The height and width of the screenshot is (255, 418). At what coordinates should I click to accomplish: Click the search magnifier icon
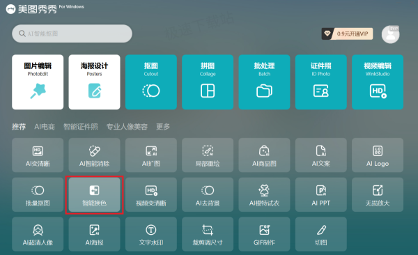[22, 33]
